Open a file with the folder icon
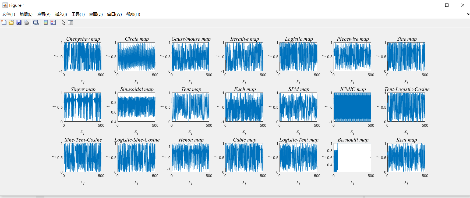470x198 pixels. [11, 23]
